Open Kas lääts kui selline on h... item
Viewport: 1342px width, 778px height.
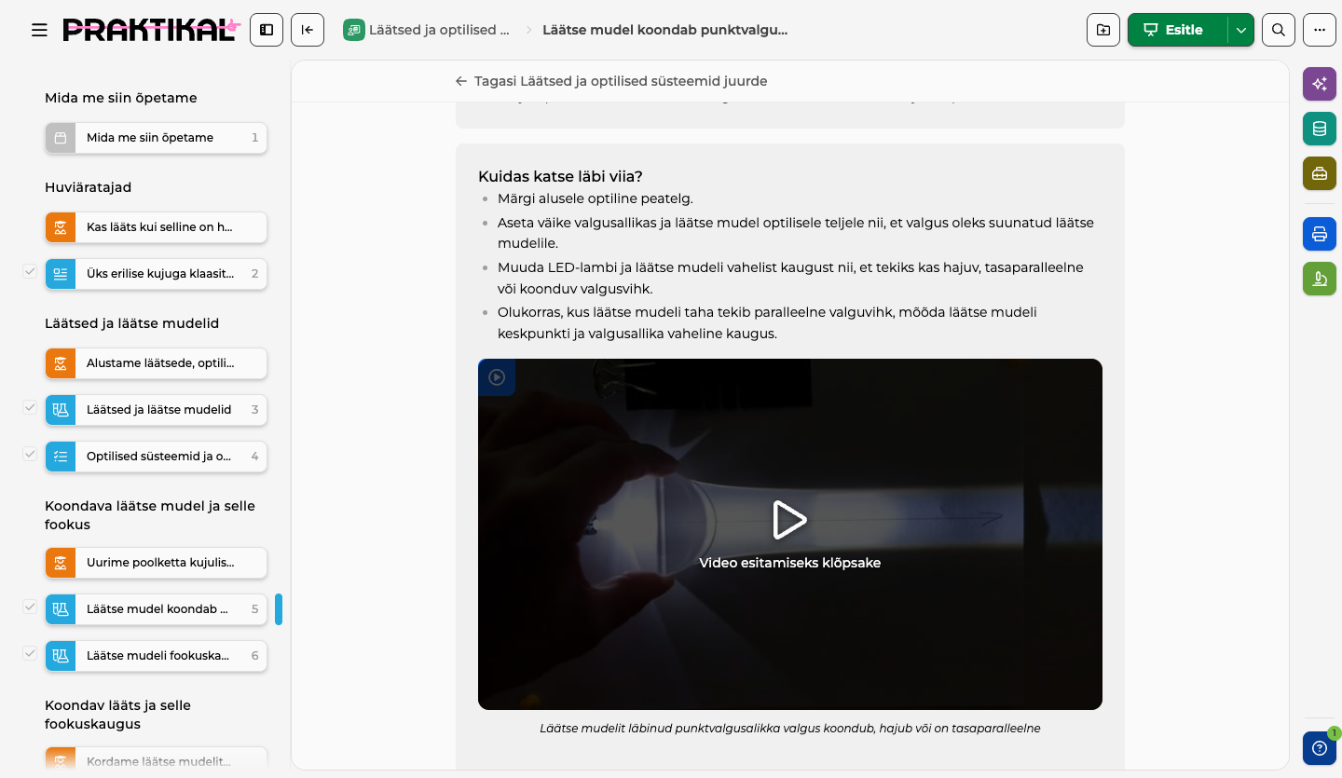(157, 227)
